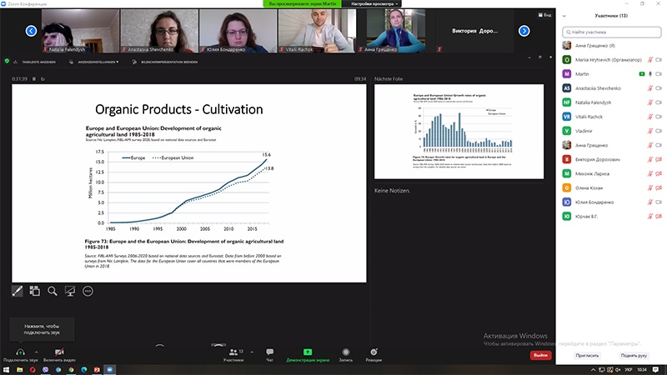Toggle Включить видео camera button

click(x=60, y=353)
